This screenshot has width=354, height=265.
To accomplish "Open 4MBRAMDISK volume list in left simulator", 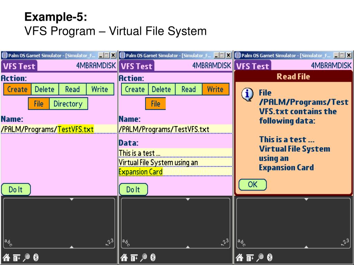I will (96, 66).
